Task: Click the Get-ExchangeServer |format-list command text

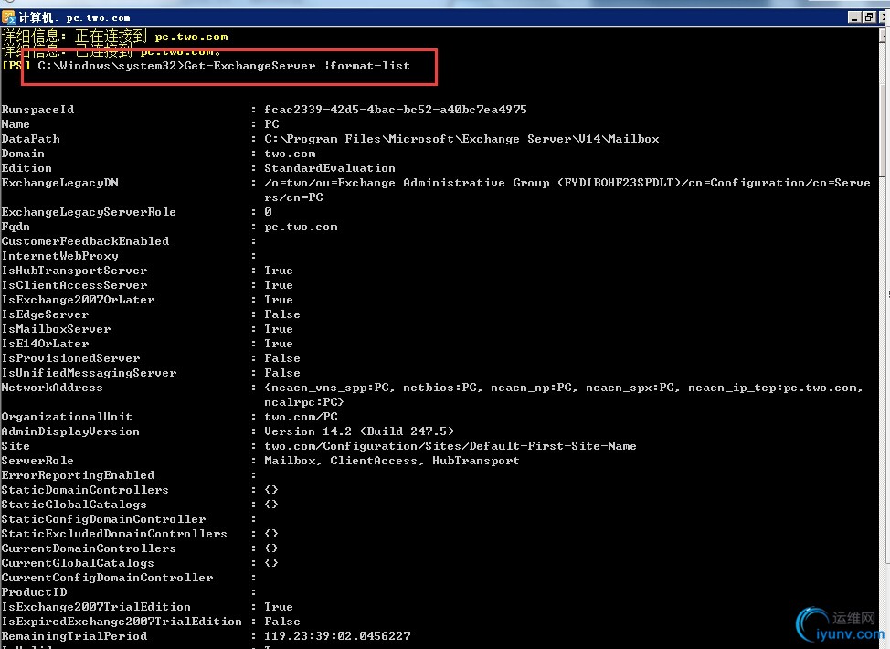Action: tap(297, 66)
